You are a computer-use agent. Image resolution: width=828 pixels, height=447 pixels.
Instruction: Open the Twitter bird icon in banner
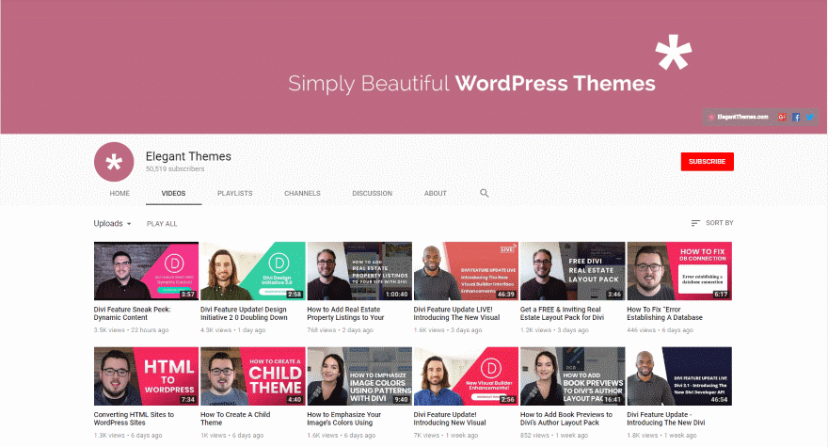pos(810,117)
